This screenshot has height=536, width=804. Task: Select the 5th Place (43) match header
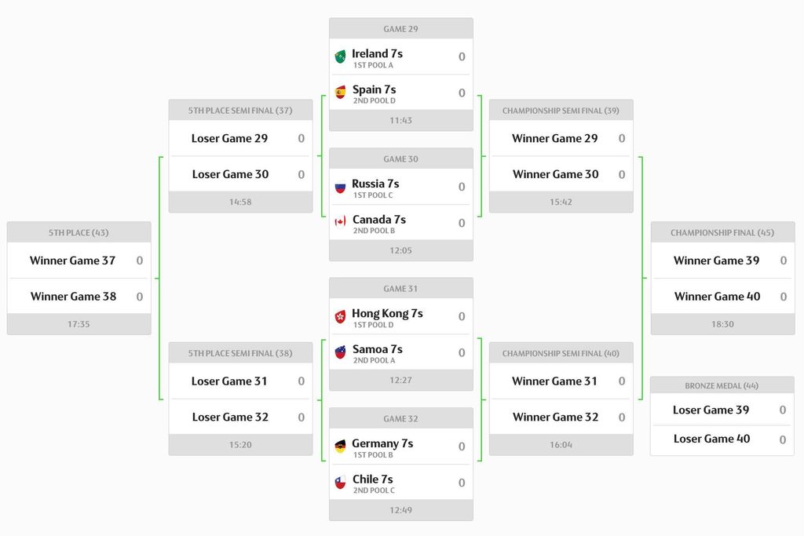tap(79, 233)
